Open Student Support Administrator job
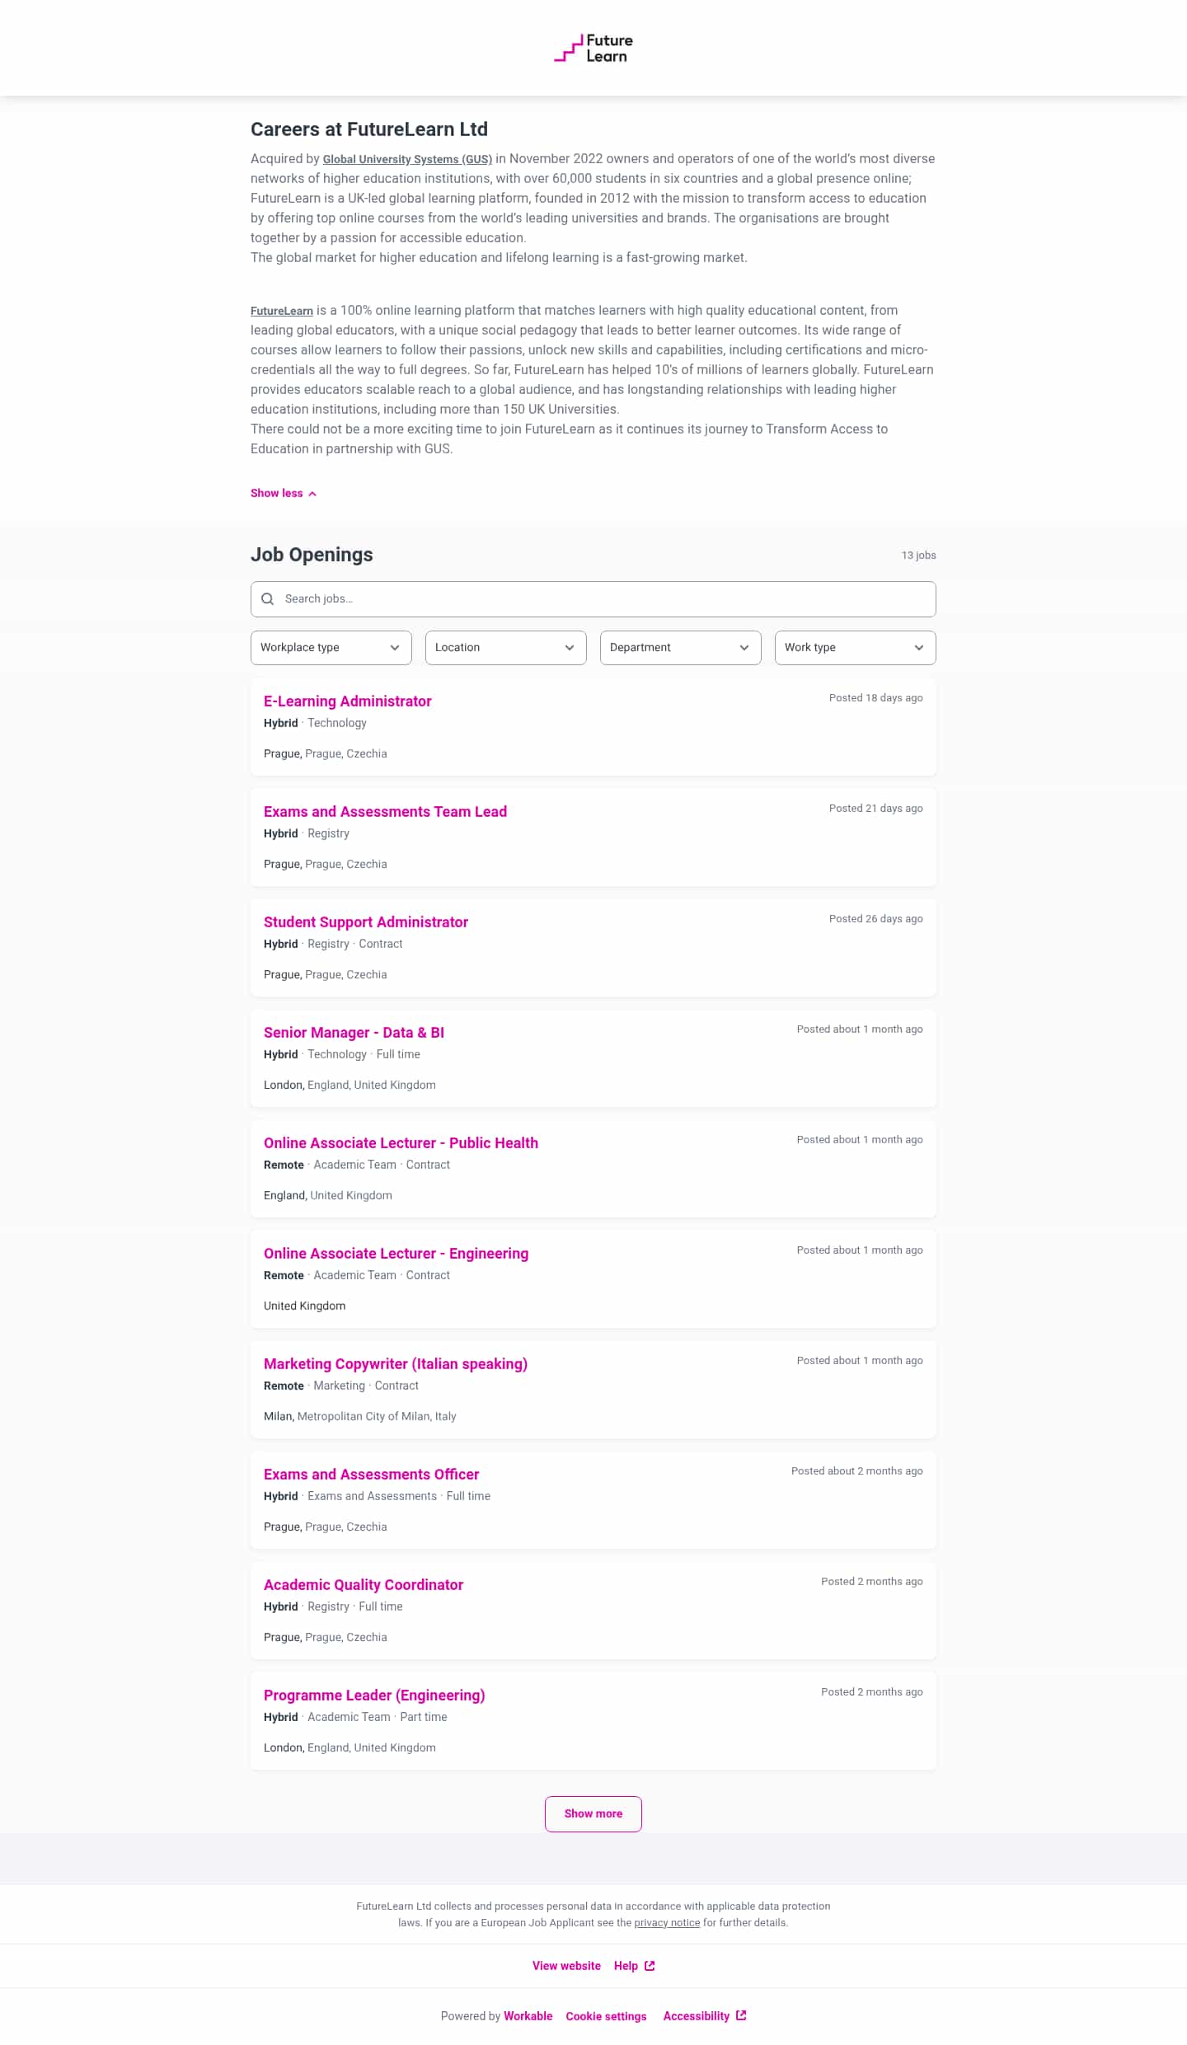Image resolution: width=1187 pixels, height=2045 pixels. click(x=366, y=922)
